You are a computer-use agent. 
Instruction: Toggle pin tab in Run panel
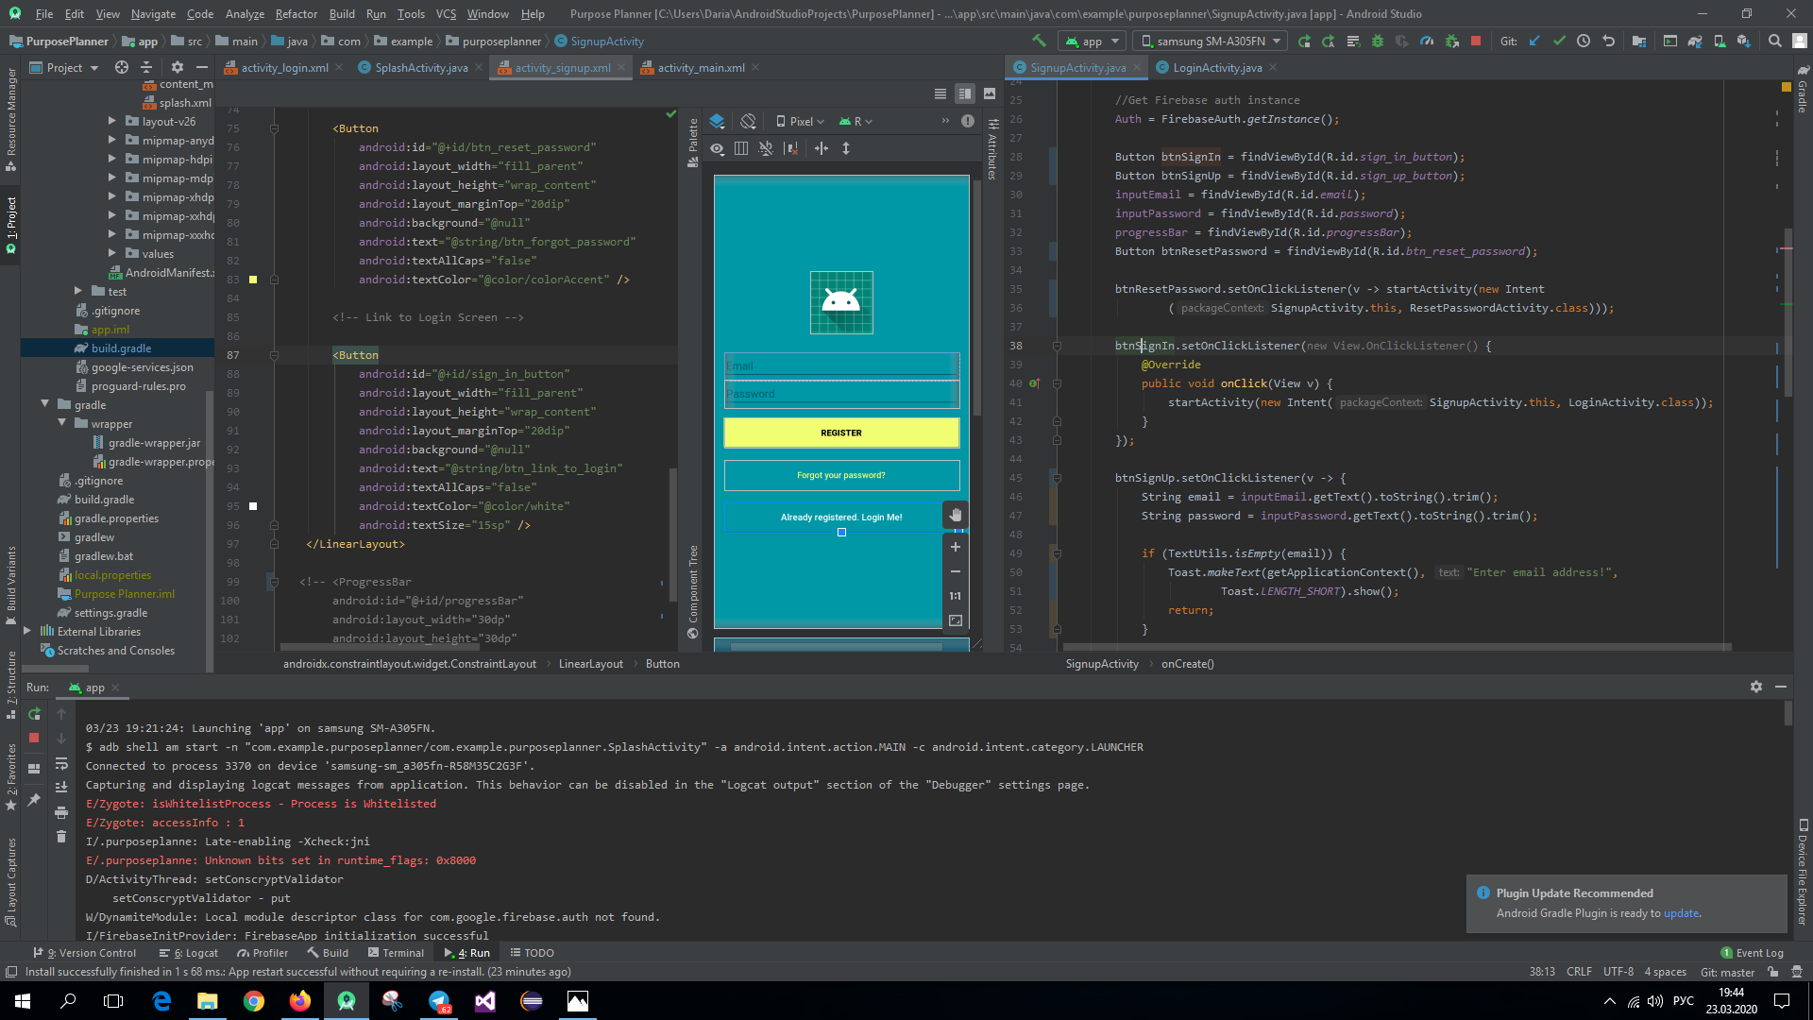click(x=34, y=800)
